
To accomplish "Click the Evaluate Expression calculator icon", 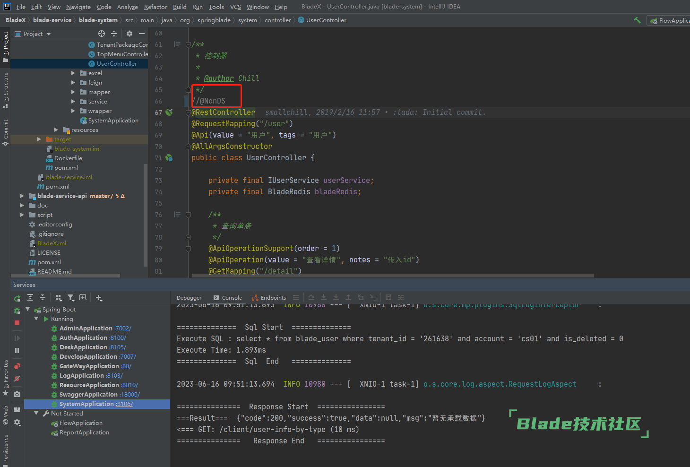I will click(x=388, y=297).
